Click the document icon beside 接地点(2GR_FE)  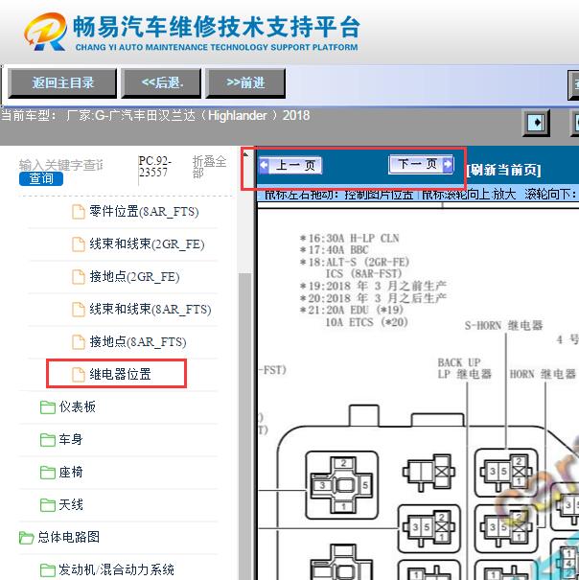pyautogui.click(x=78, y=277)
